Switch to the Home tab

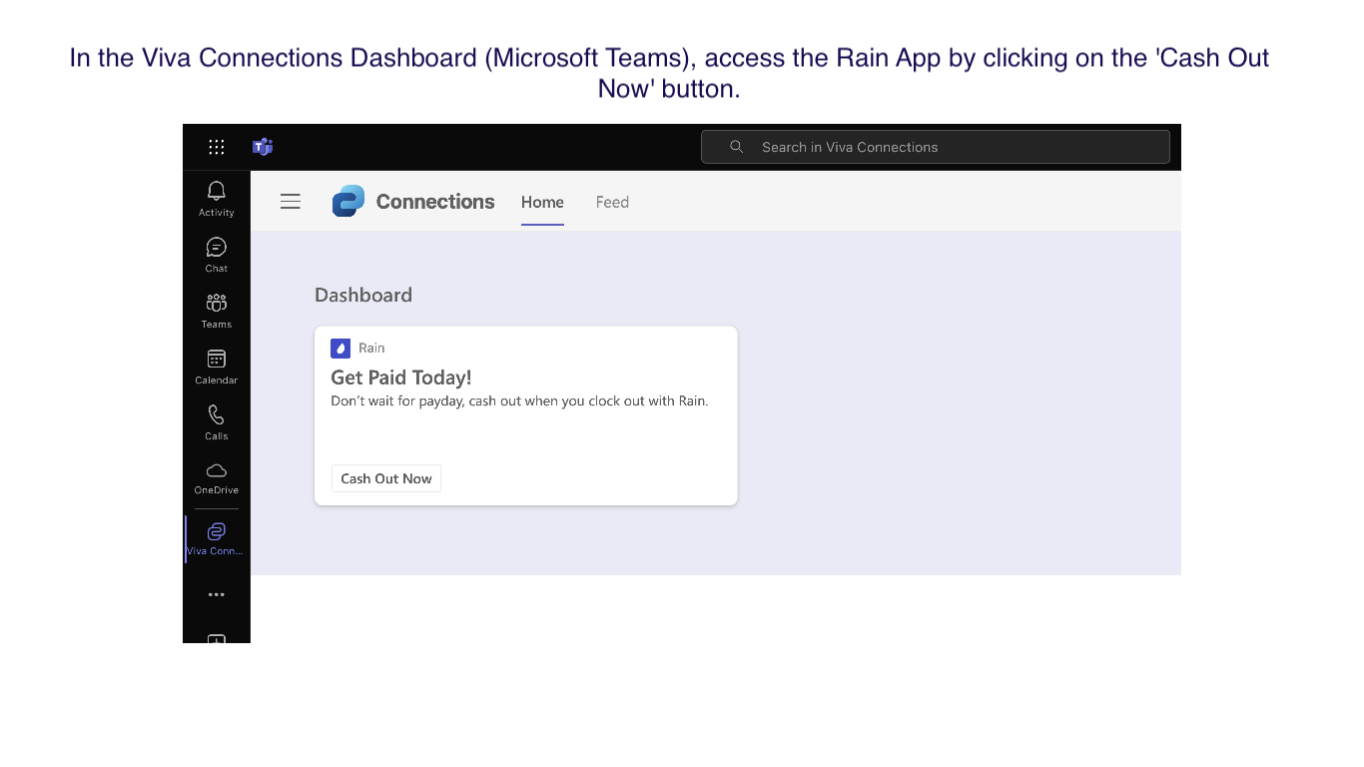(542, 202)
